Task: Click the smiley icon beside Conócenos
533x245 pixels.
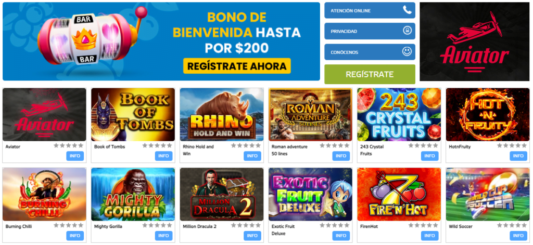Action: 407,52
